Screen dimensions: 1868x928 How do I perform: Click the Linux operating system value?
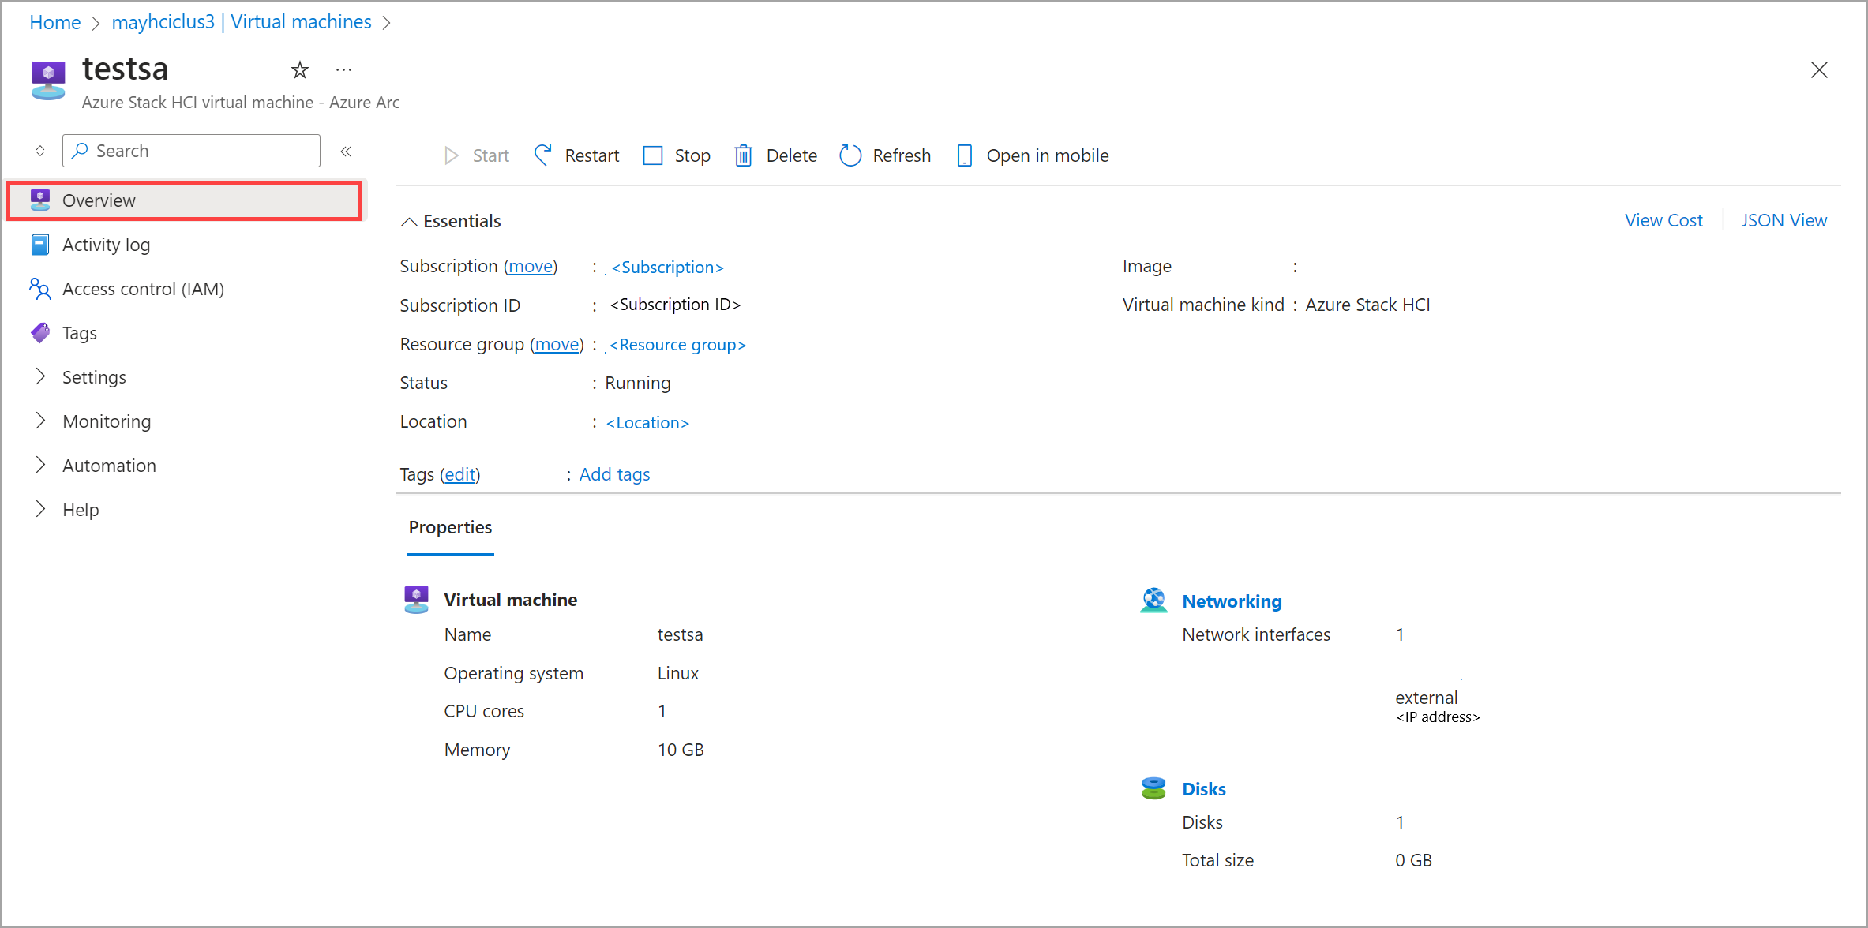pyautogui.click(x=677, y=673)
